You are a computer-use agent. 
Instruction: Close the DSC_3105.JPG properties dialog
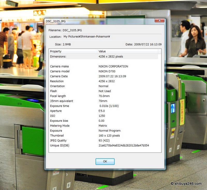point(159,20)
